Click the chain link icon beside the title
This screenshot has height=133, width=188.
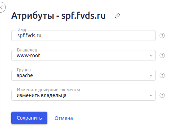117,16
